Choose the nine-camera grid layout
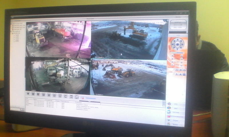The height and width of the screenshot is (137, 229). 44,95
